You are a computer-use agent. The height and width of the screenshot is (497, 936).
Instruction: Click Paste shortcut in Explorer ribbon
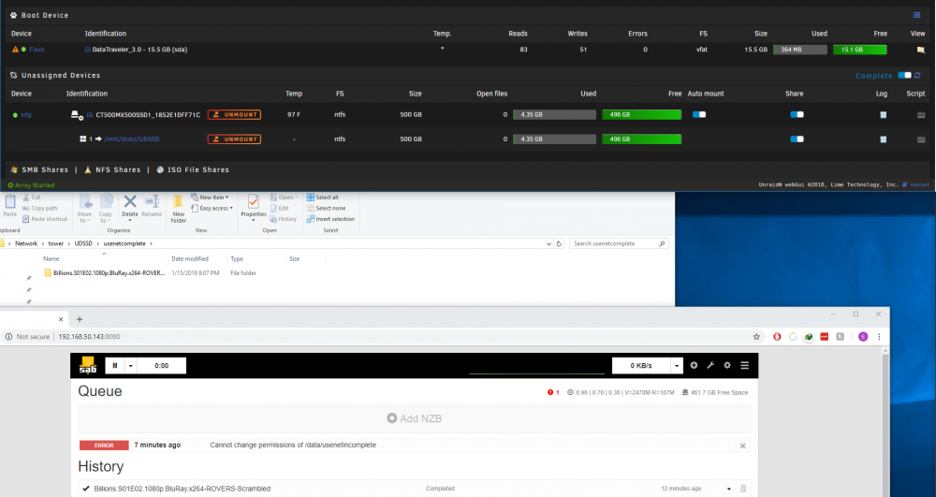[x=45, y=219]
